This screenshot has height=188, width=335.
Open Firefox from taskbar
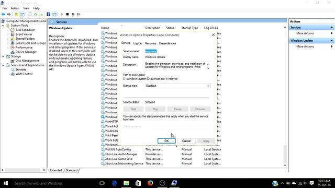[150, 183]
